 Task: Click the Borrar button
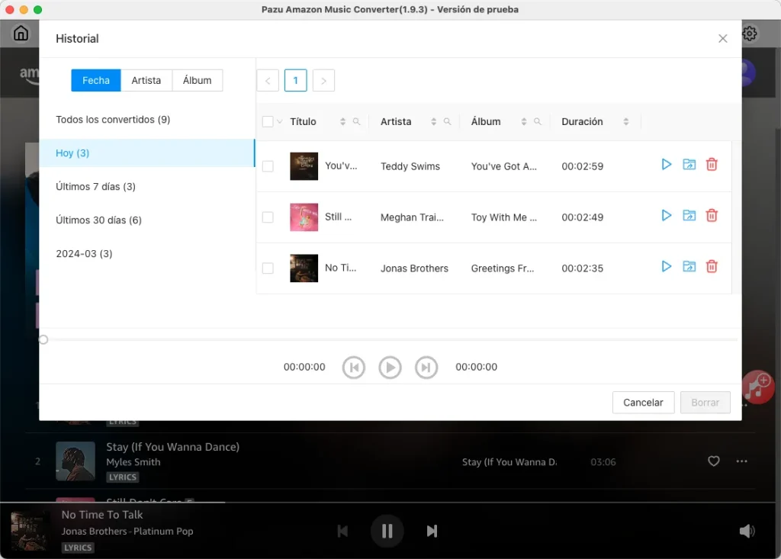coord(705,402)
